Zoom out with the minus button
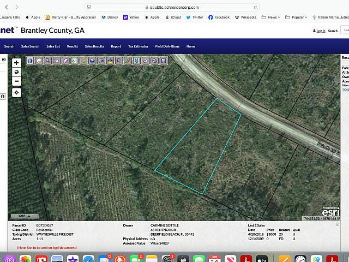The width and height of the screenshot is (349, 262). [16, 81]
